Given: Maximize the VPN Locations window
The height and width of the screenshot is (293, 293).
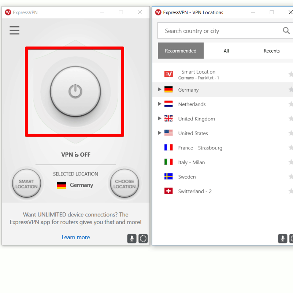Looking at the screenshot, I should pyautogui.click(x=272, y=12).
